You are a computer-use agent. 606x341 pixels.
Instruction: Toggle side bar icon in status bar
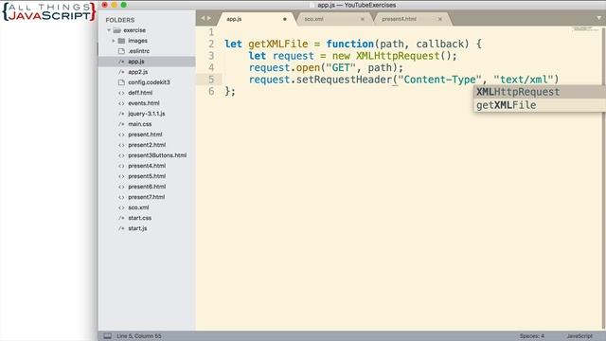[x=107, y=336]
